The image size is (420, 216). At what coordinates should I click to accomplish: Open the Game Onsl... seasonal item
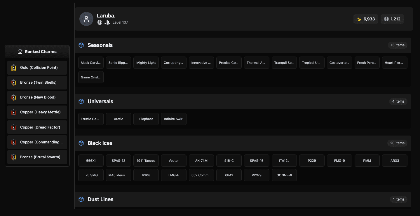tap(91, 77)
